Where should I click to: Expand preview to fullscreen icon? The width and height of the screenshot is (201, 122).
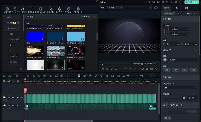(156, 69)
